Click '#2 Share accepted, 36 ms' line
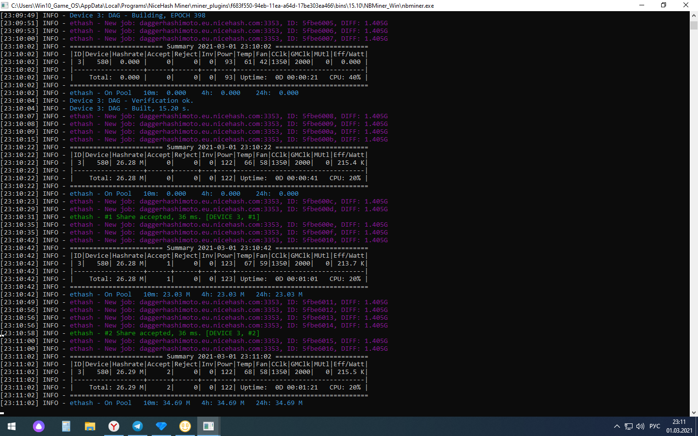The height and width of the screenshot is (436, 698). click(x=165, y=333)
